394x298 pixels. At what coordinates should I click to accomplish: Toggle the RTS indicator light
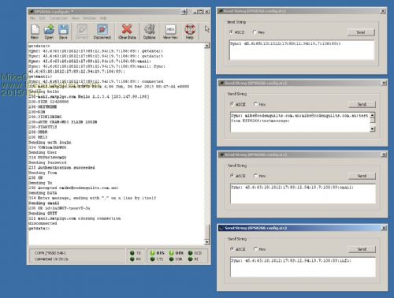point(152,253)
